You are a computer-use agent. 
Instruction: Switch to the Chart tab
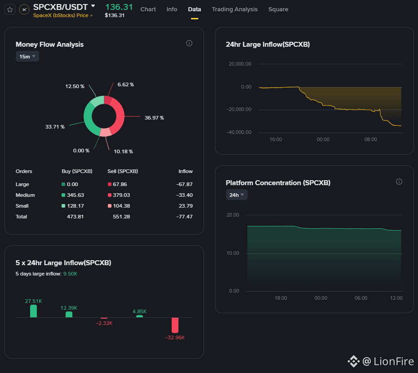coord(148,9)
